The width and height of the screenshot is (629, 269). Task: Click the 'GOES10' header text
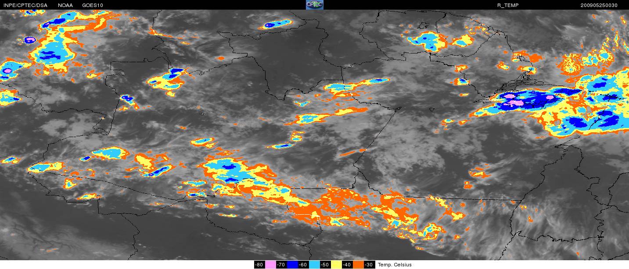pos(93,5)
